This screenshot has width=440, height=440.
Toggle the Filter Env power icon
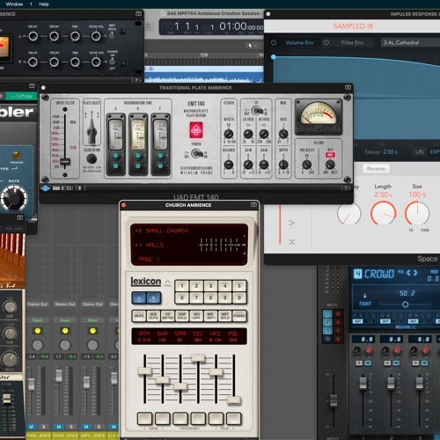(326, 42)
